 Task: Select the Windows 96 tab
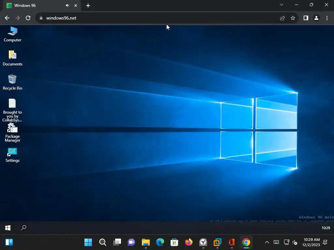click(41, 6)
